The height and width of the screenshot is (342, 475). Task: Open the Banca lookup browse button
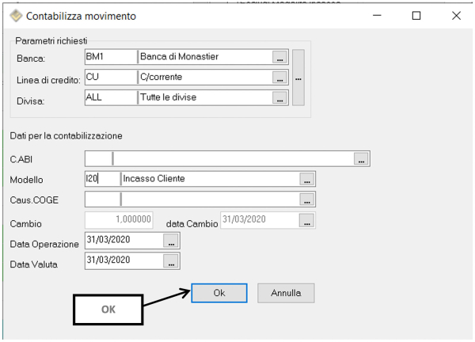(278, 57)
